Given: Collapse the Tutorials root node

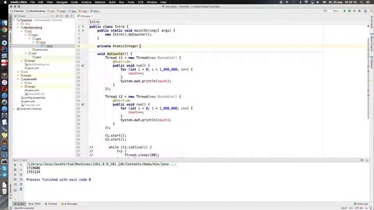Looking at the screenshot, I should click(14, 20).
